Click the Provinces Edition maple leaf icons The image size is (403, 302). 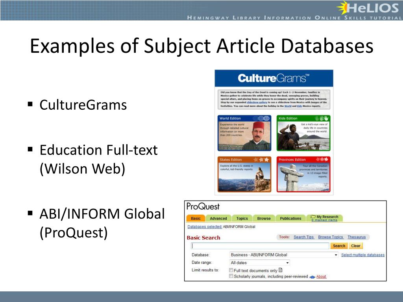(x=322, y=159)
